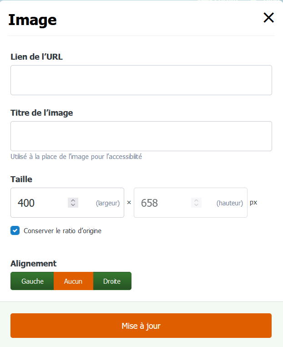Select Gauche alignment
This screenshot has height=347, width=283.
32,281
